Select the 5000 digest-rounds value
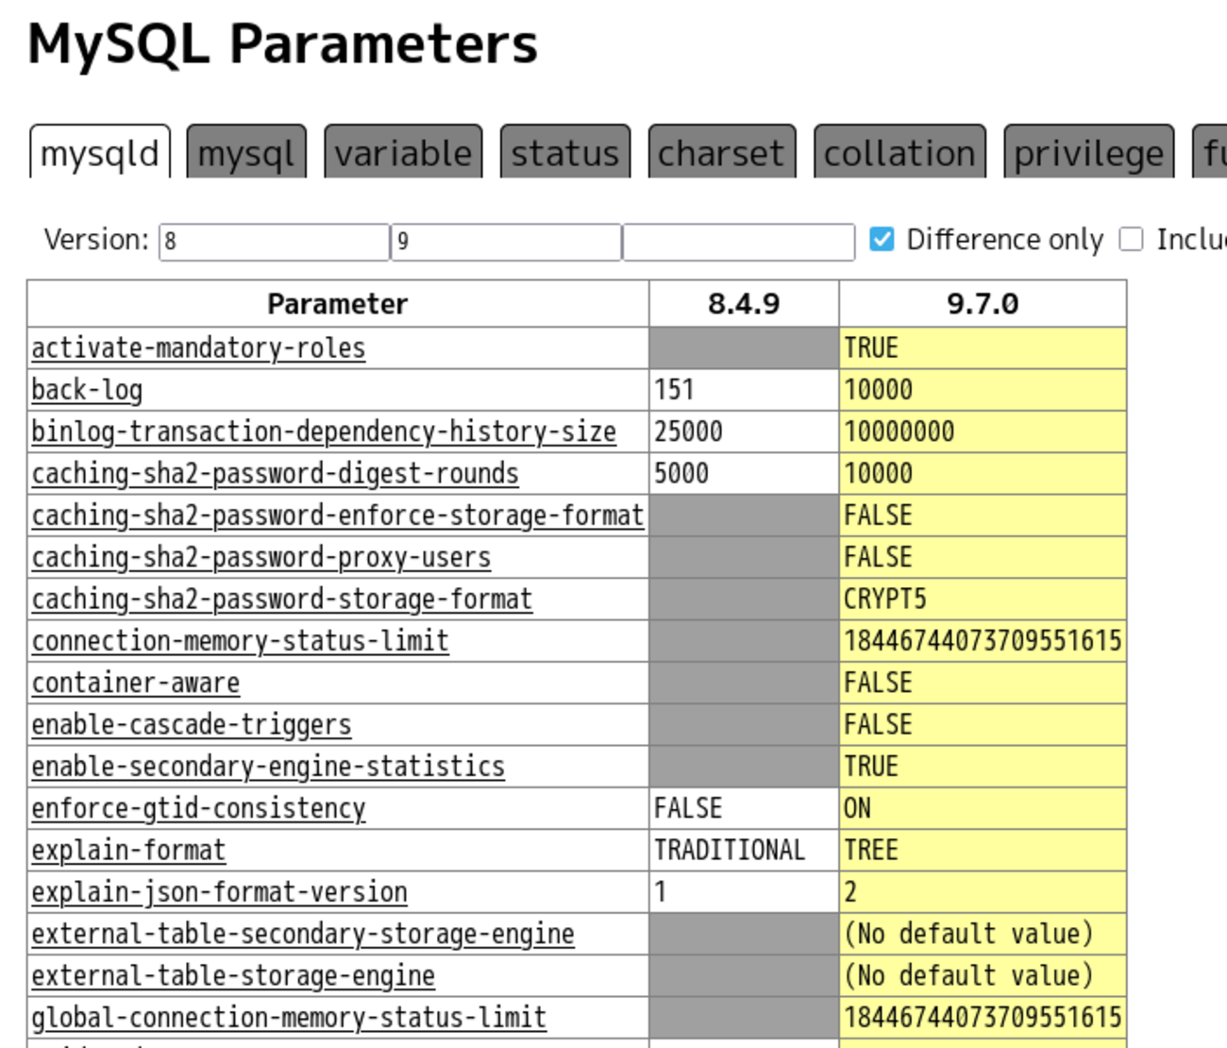The image size is (1227, 1048). (681, 473)
